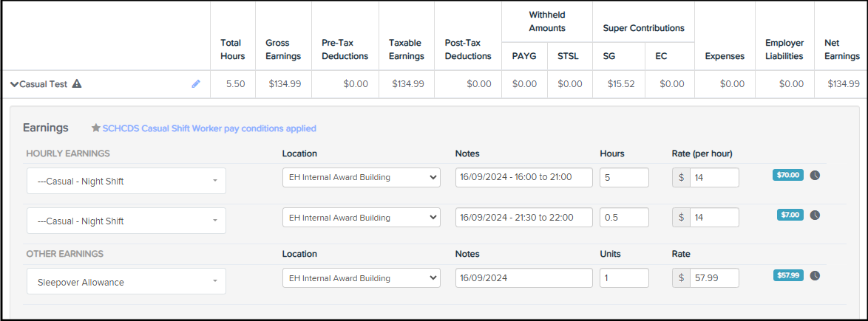Image resolution: width=868 pixels, height=321 pixels.
Task: Click the $57.99 allowance amount badge
Action: 788,276
